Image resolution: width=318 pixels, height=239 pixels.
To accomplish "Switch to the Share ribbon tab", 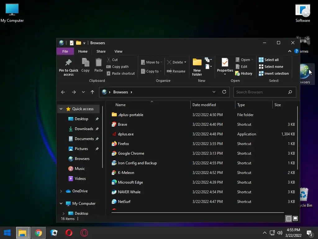I will [101, 51].
